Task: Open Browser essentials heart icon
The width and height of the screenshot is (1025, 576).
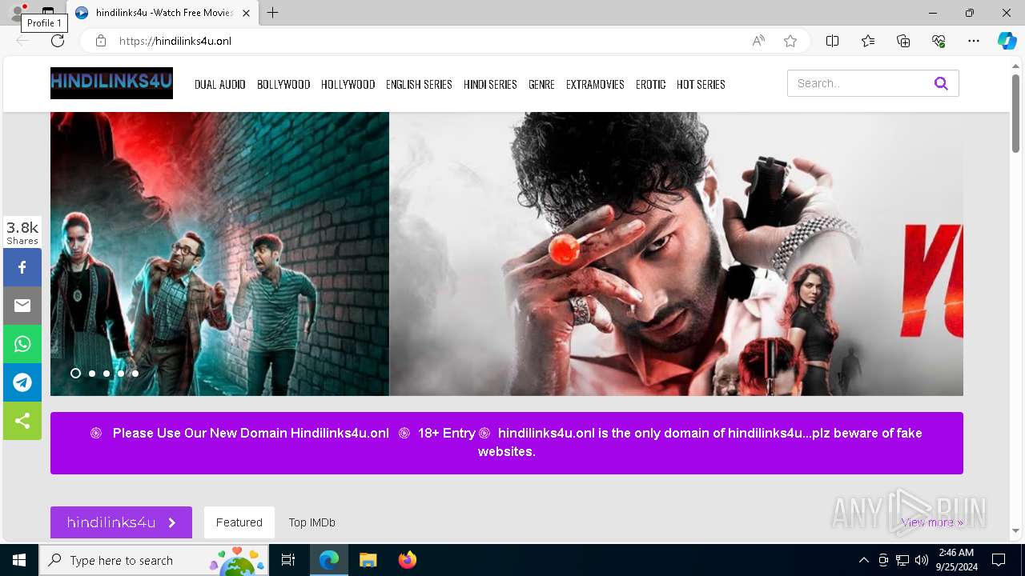Action: tap(939, 41)
